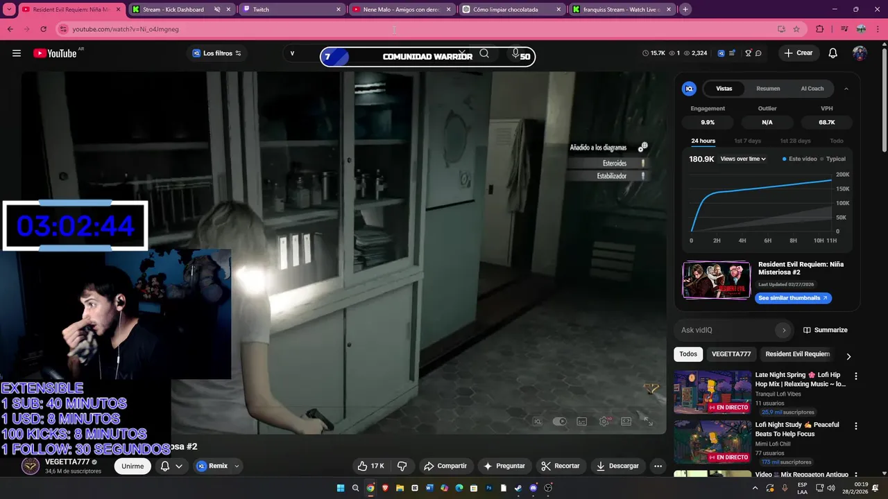Click the Summarize button
The width and height of the screenshot is (888, 499).
826,330
